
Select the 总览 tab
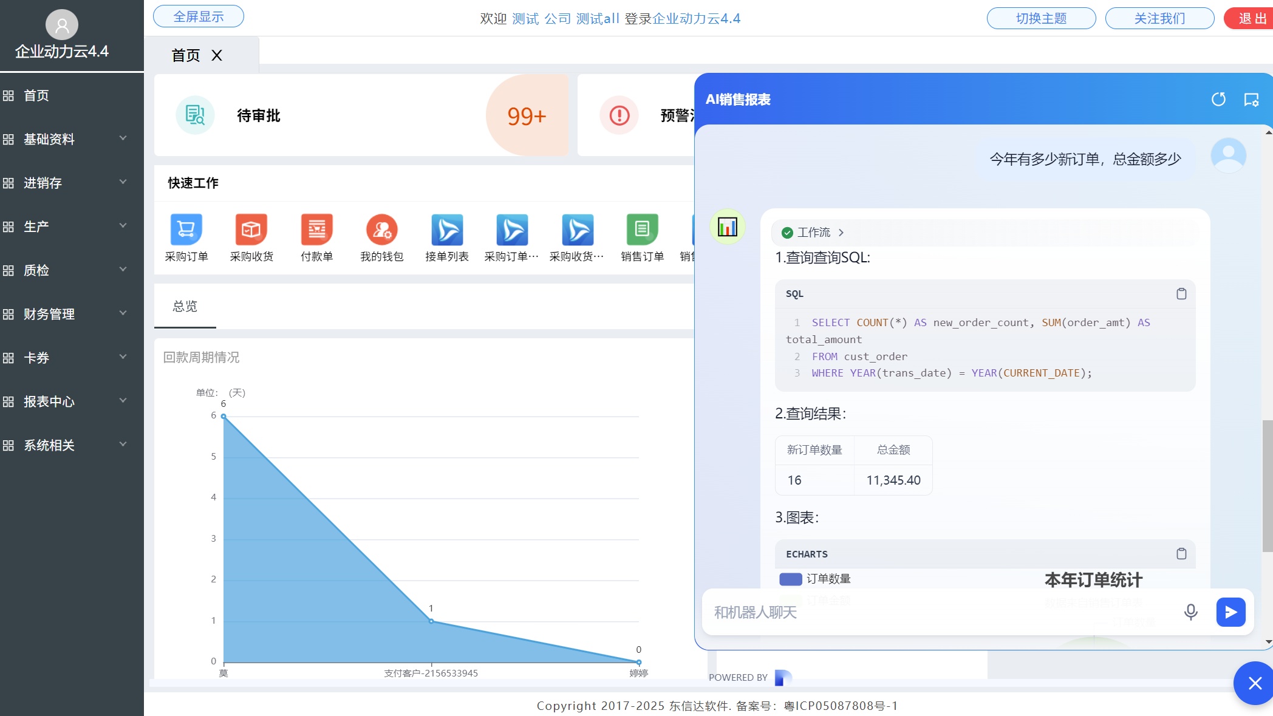tap(185, 306)
